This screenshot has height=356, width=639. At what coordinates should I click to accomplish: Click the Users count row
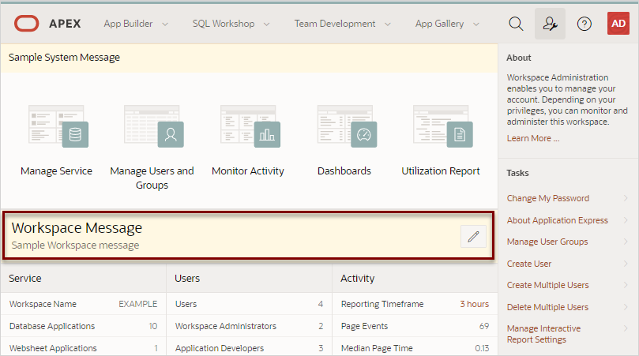point(249,304)
